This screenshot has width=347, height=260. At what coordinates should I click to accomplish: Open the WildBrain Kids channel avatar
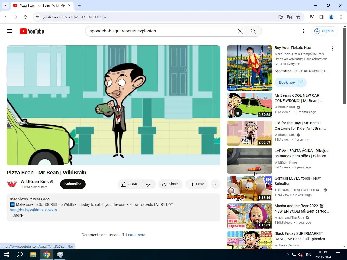(x=12, y=184)
